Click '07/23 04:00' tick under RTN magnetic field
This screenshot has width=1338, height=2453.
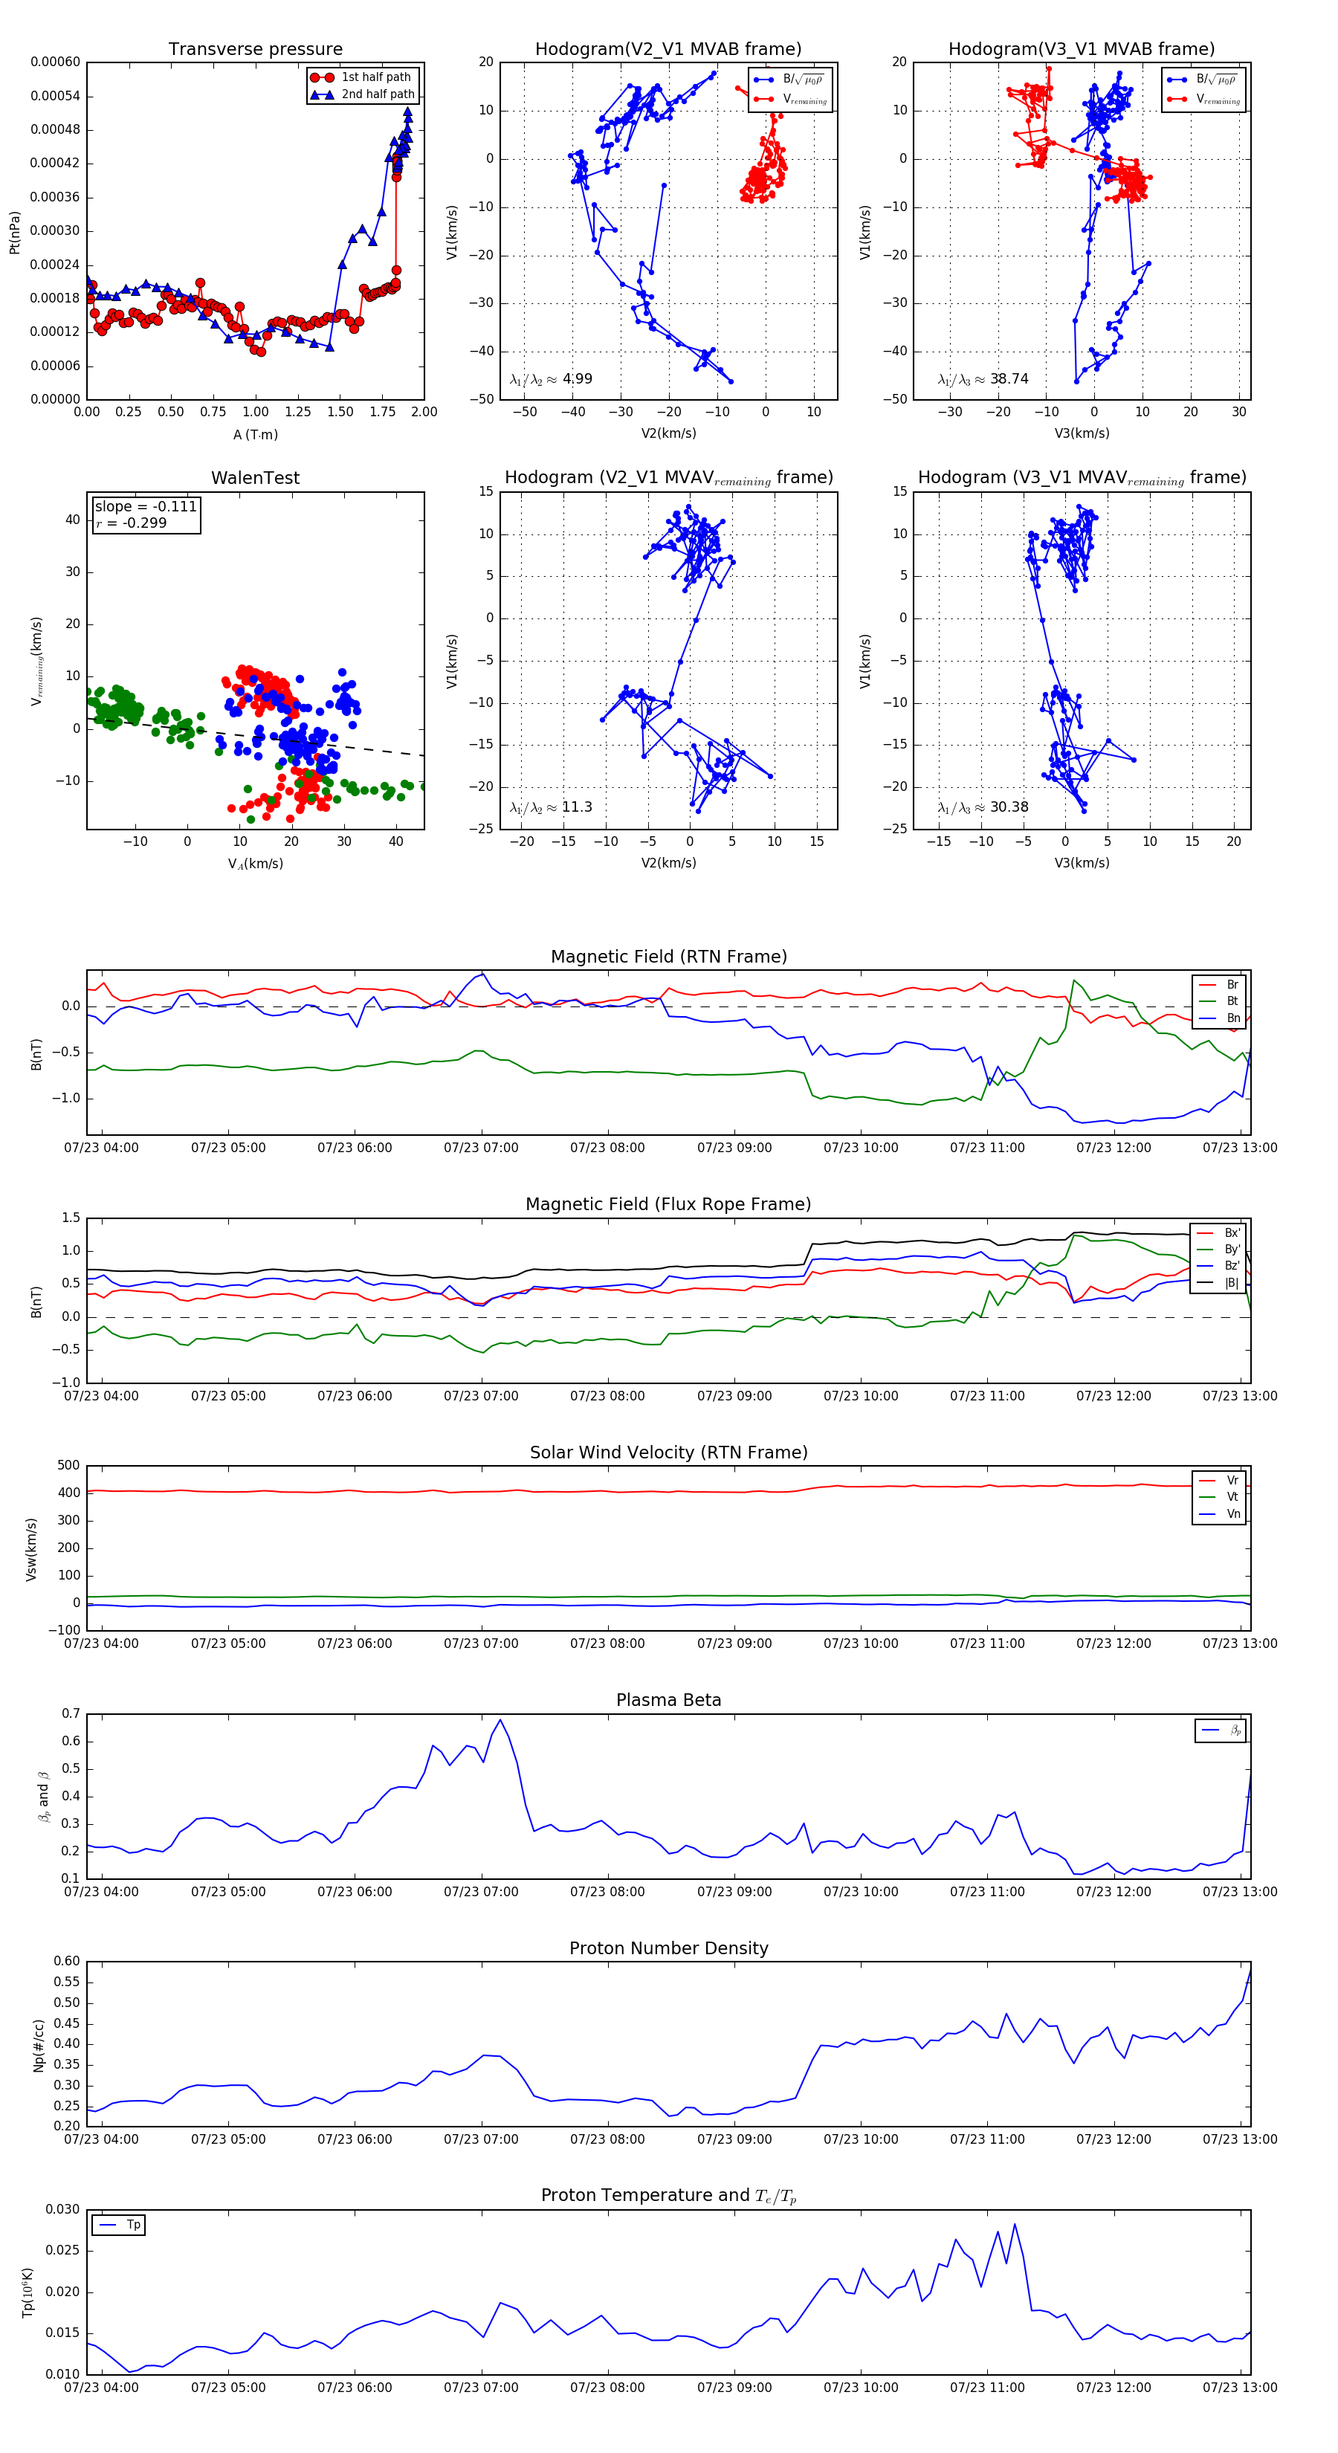(101, 1148)
